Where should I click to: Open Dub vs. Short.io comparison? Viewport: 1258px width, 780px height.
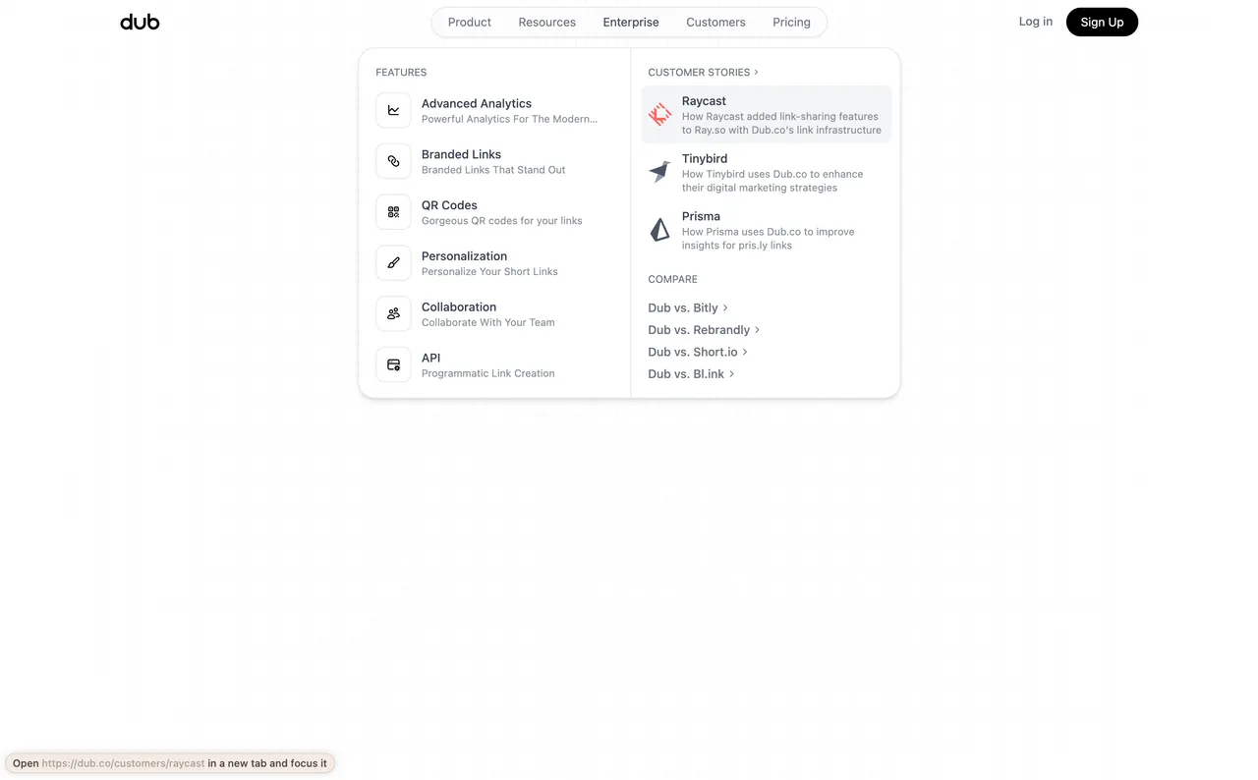pos(697,352)
